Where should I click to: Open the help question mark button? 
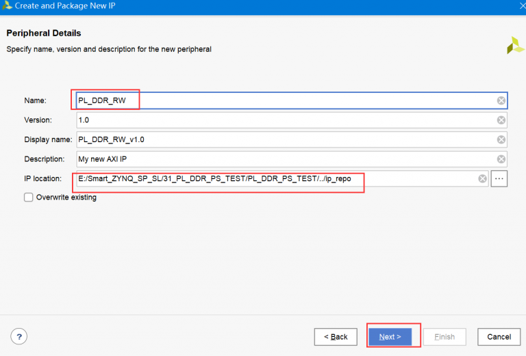18,336
